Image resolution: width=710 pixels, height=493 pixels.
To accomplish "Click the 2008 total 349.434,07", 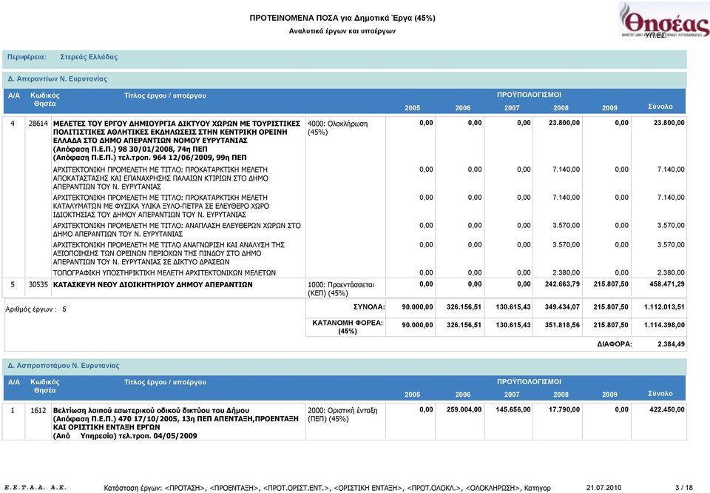I will tap(562, 306).
